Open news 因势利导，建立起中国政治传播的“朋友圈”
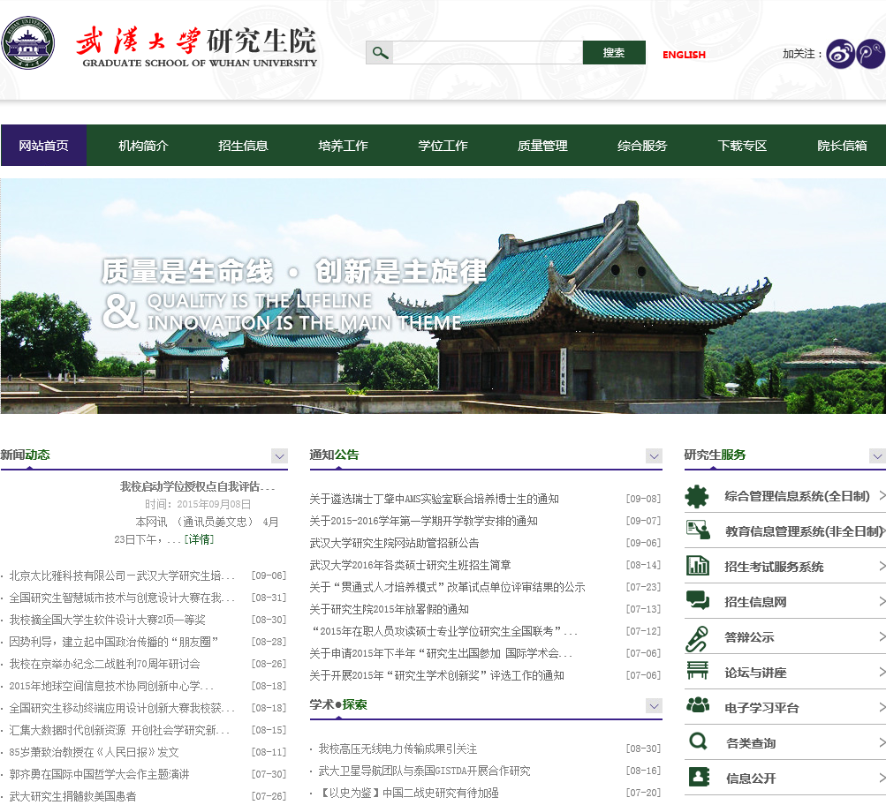 click(114, 642)
